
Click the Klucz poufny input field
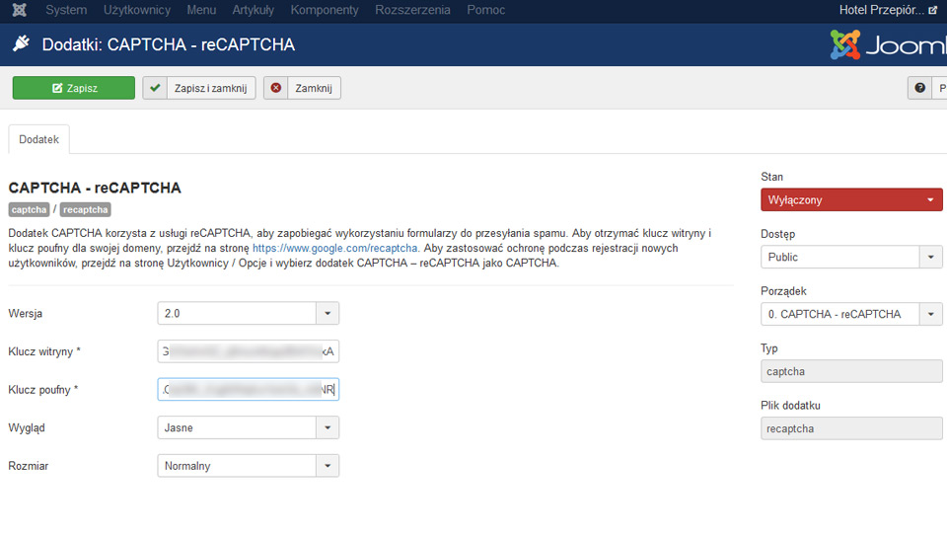pos(249,390)
